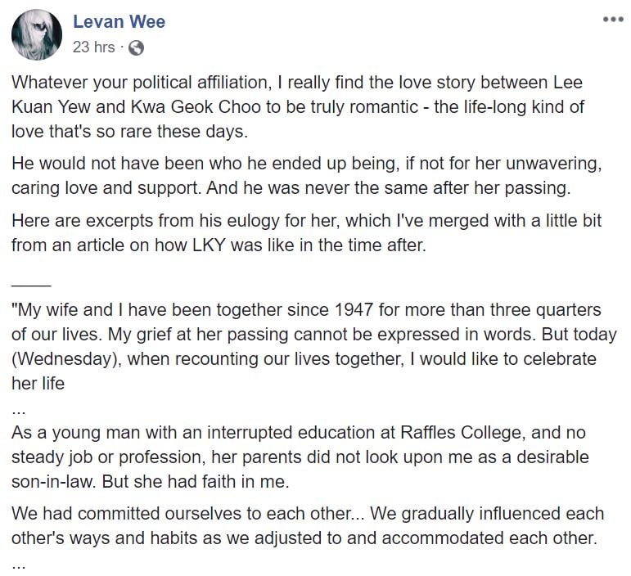631x576 pixels.
Task: Click the globe public privacy icon
Action: pyautogui.click(x=137, y=47)
